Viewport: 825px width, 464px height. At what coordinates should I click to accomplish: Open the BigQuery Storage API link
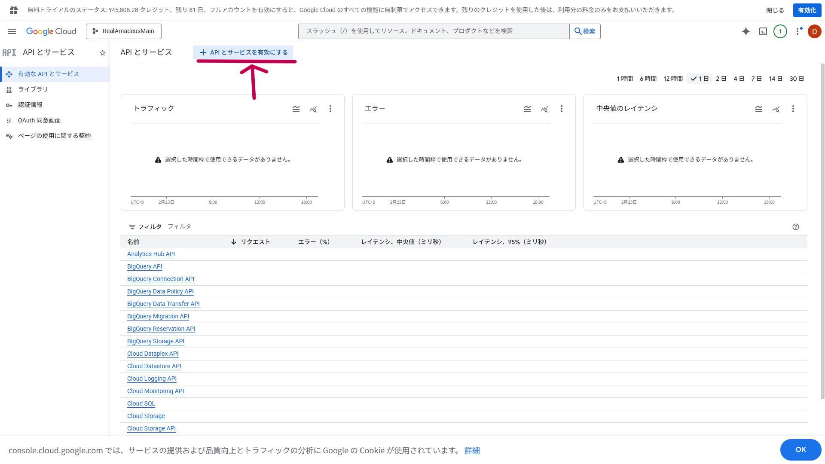156,341
